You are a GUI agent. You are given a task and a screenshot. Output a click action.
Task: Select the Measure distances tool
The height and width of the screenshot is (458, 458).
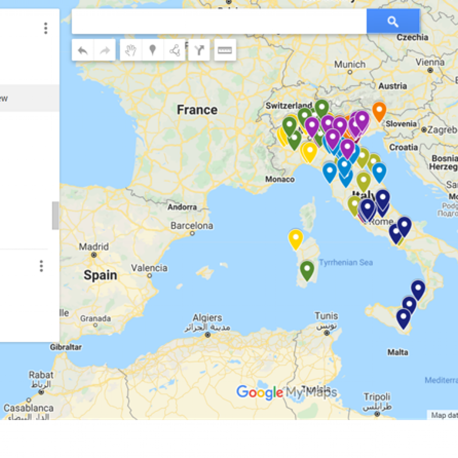(225, 50)
